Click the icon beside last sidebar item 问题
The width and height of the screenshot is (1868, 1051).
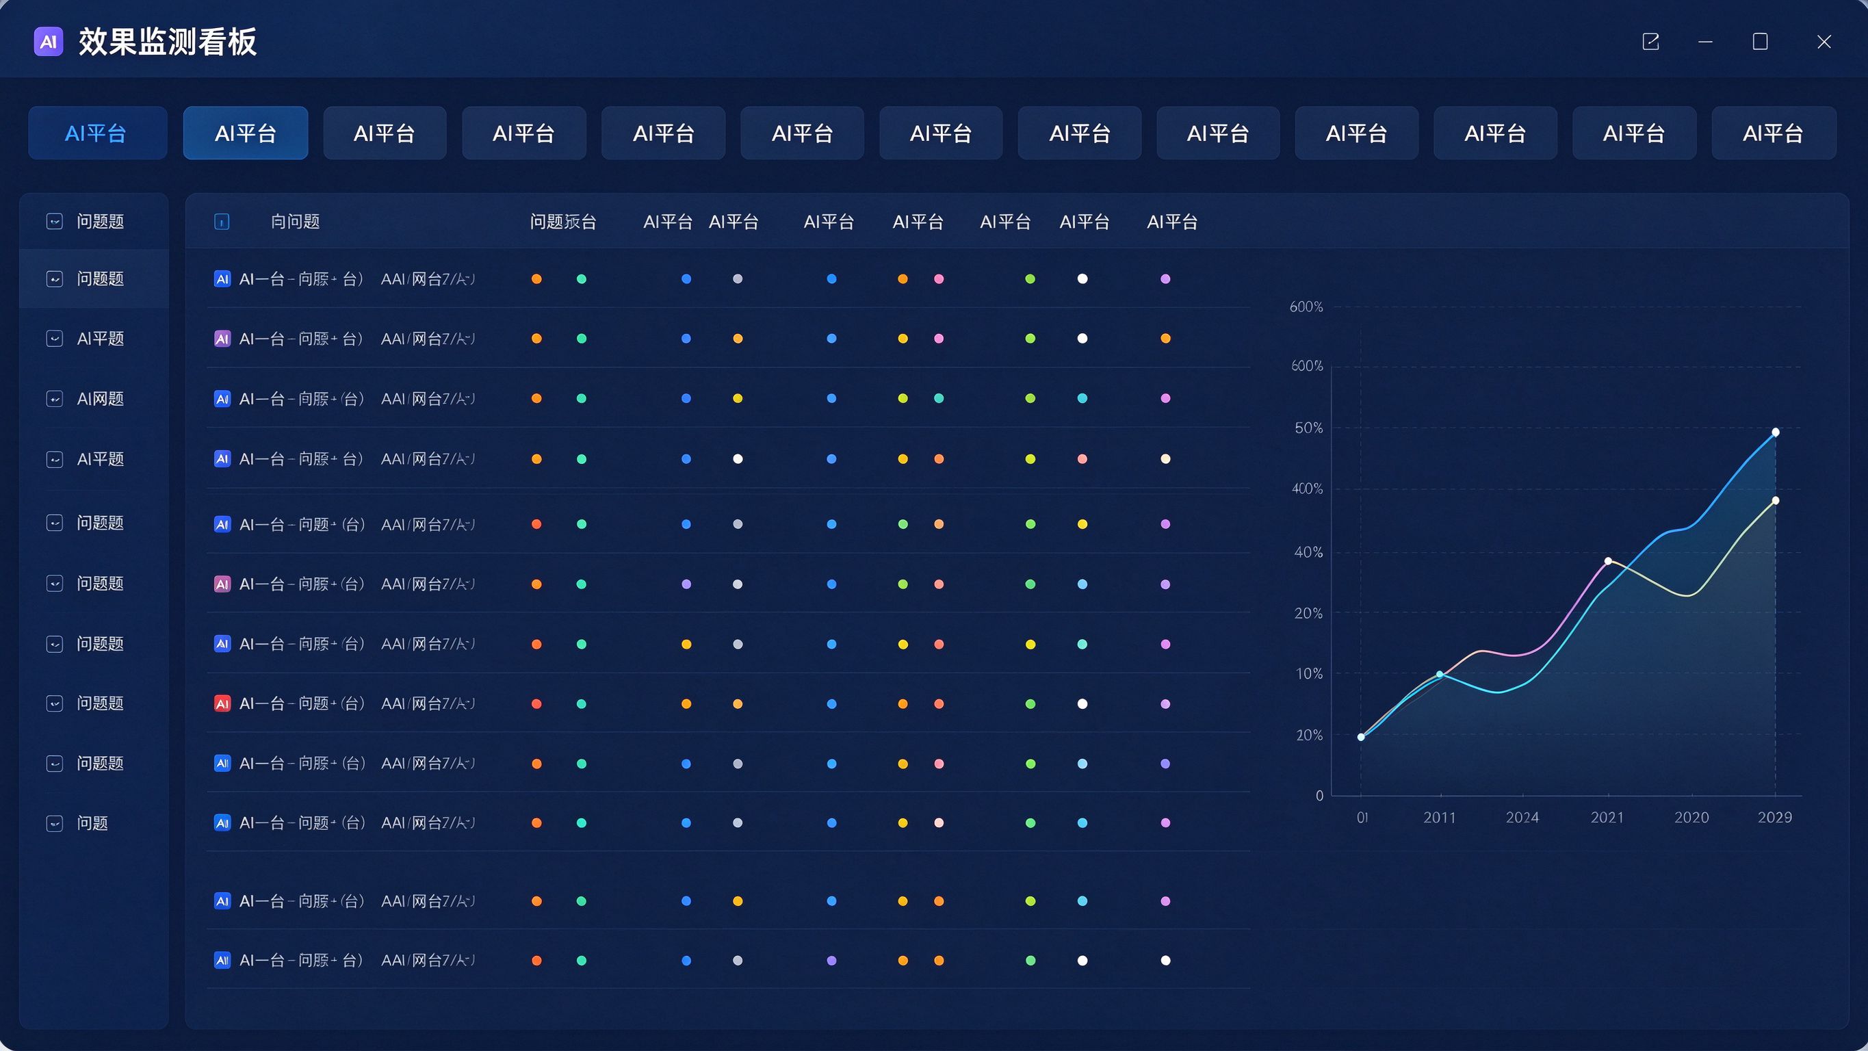(x=54, y=823)
